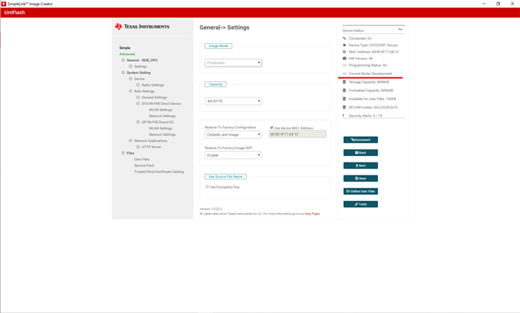Follow the Help Pages link
Image resolution: width=520 pixels, height=313 pixels.
coord(312,214)
